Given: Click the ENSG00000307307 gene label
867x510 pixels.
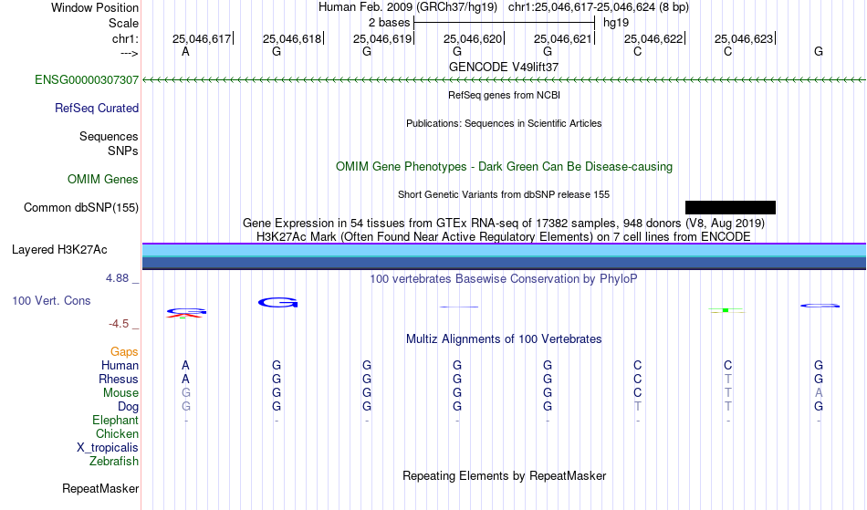Looking at the screenshot, I should [87, 80].
